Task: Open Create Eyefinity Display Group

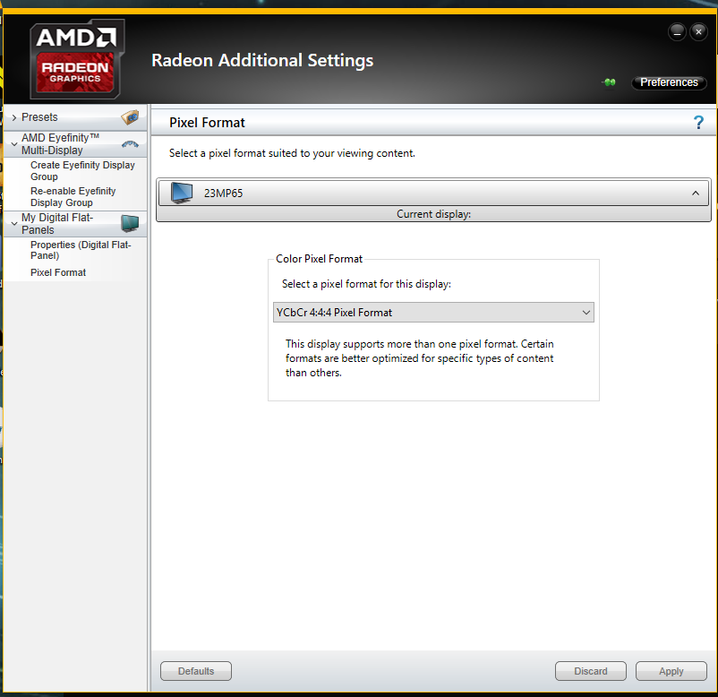Action: (x=82, y=171)
